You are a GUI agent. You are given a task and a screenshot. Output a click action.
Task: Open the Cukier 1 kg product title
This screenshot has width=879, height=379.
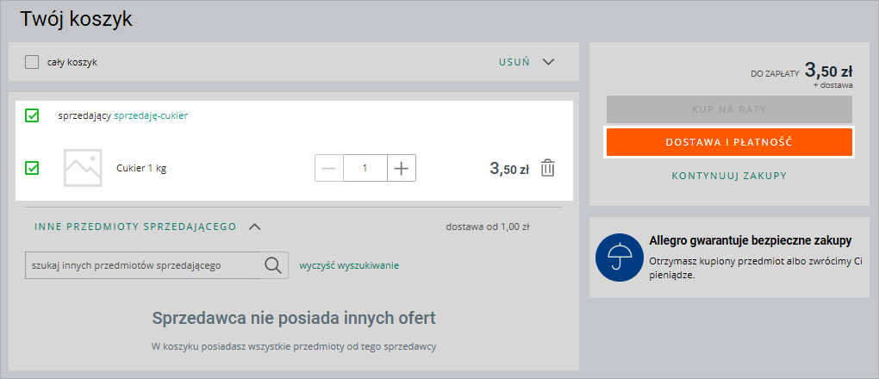tap(141, 169)
